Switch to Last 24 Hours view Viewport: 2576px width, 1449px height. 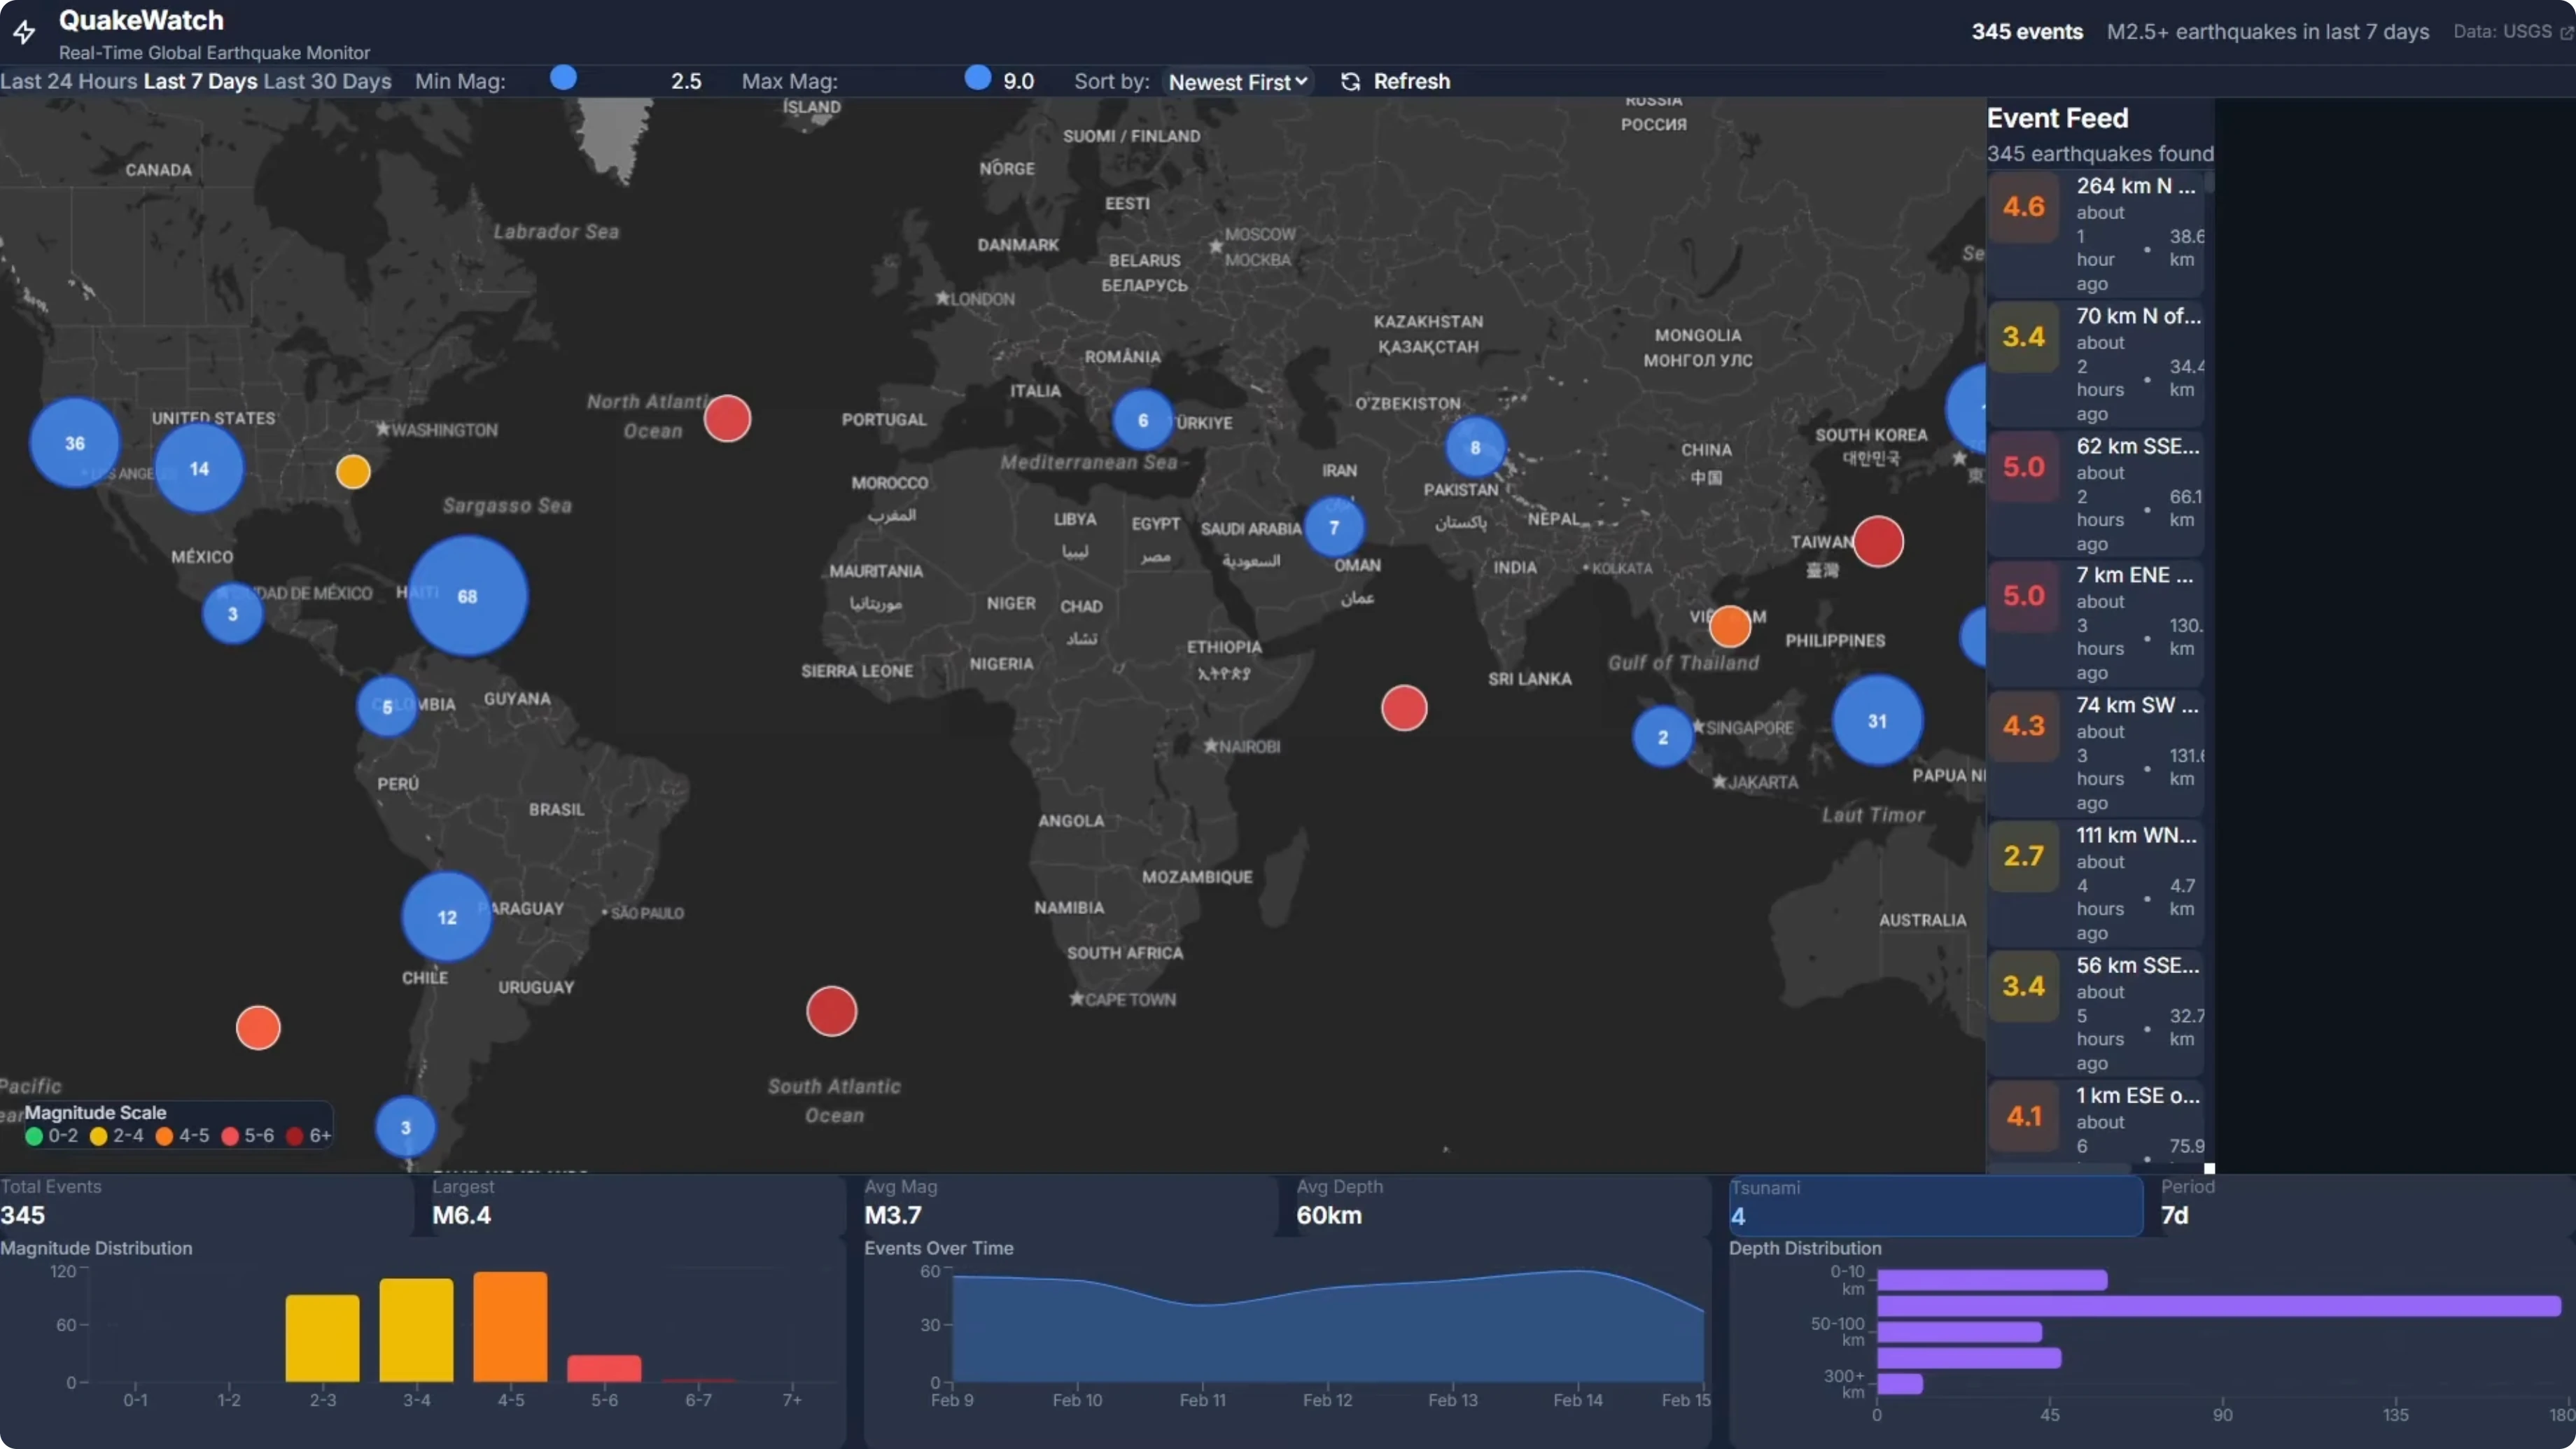point(68,82)
